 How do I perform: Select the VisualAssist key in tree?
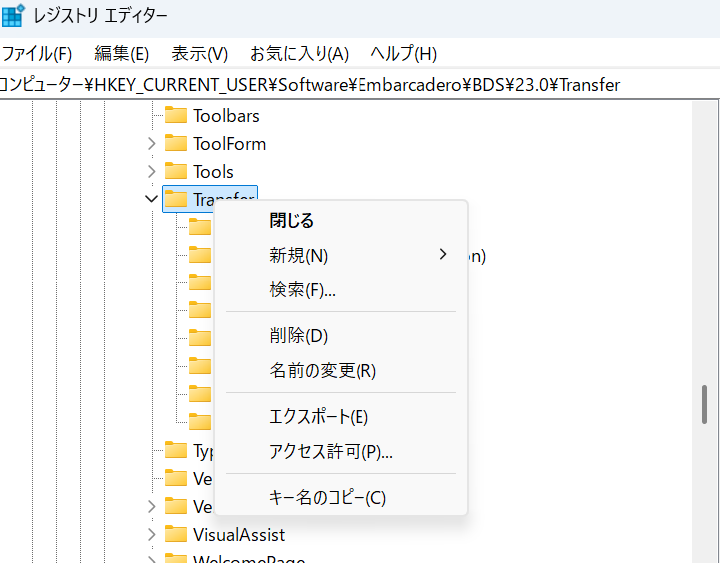click(x=238, y=535)
